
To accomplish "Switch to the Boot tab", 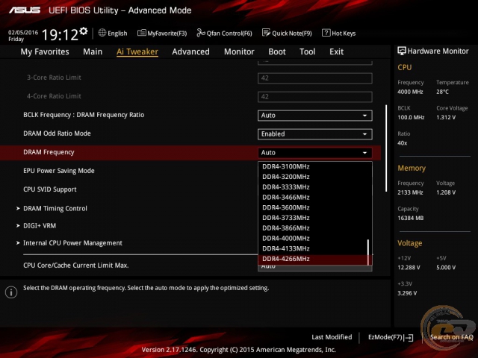I will (x=277, y=51).
